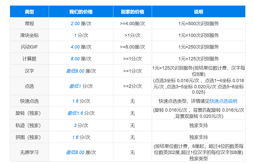This screenshot has width=253, height=164.
Task: Select the 滑块坐标 type cell
Action: (x=29, y=35)
